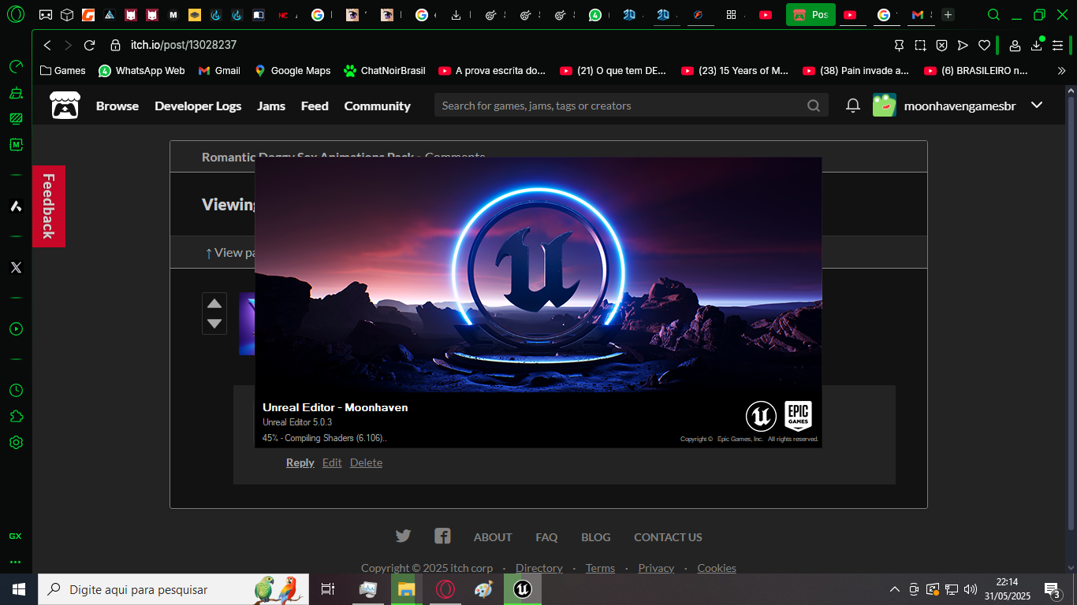Screen dimensions: 1077x605
Task: Open the Aria AI sidebar icon
Action: pyautogui.click(x=16, y=206)
